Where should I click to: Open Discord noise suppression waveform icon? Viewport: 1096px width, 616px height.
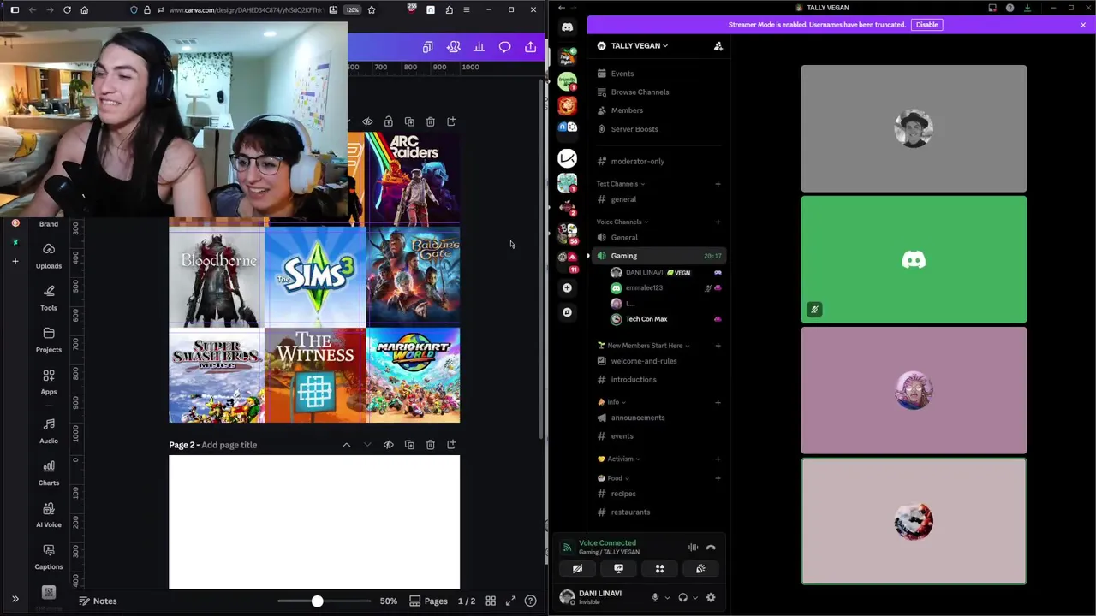coord(693,548)
